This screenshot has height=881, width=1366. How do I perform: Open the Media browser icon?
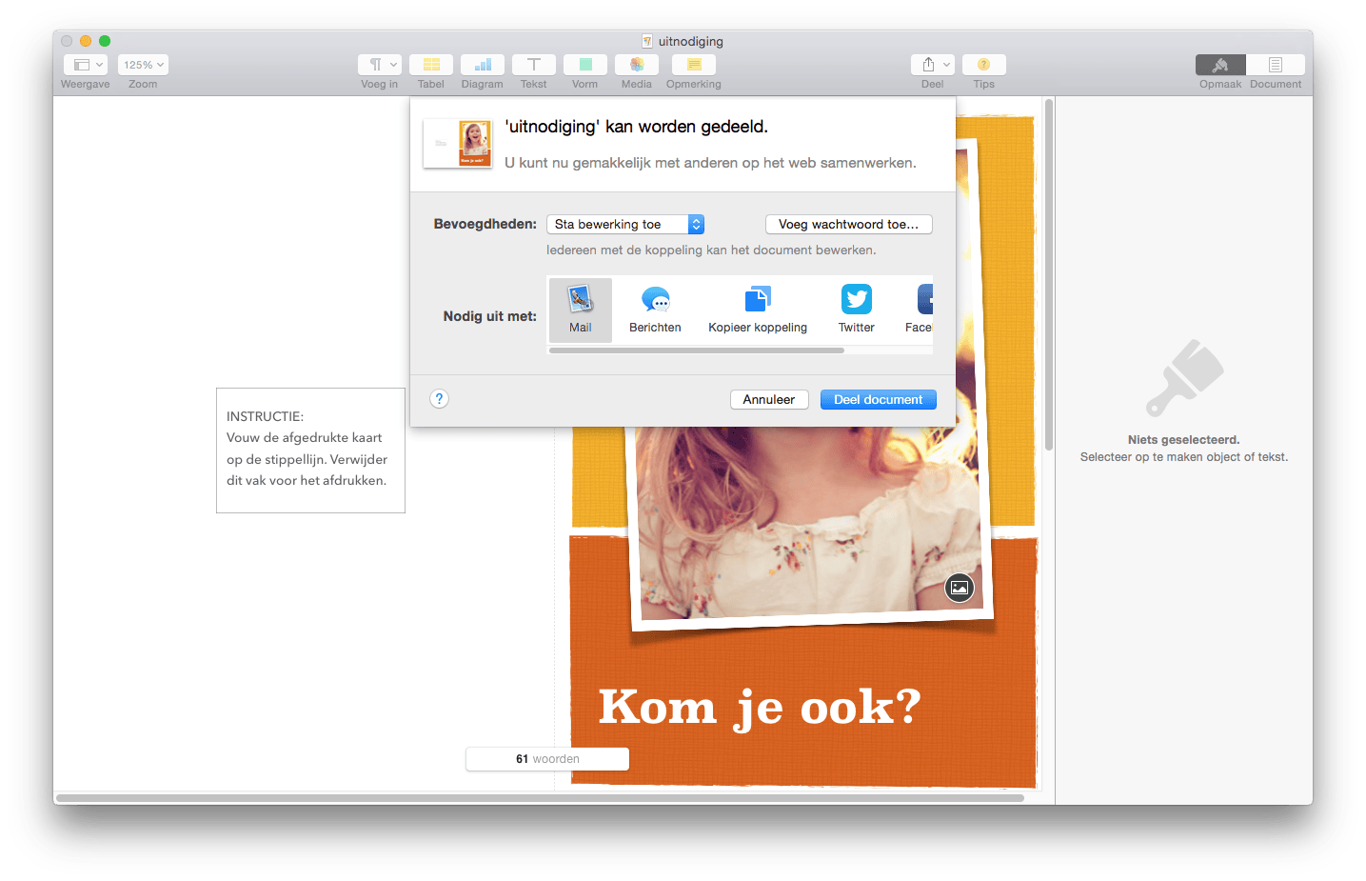pos(636,65)
